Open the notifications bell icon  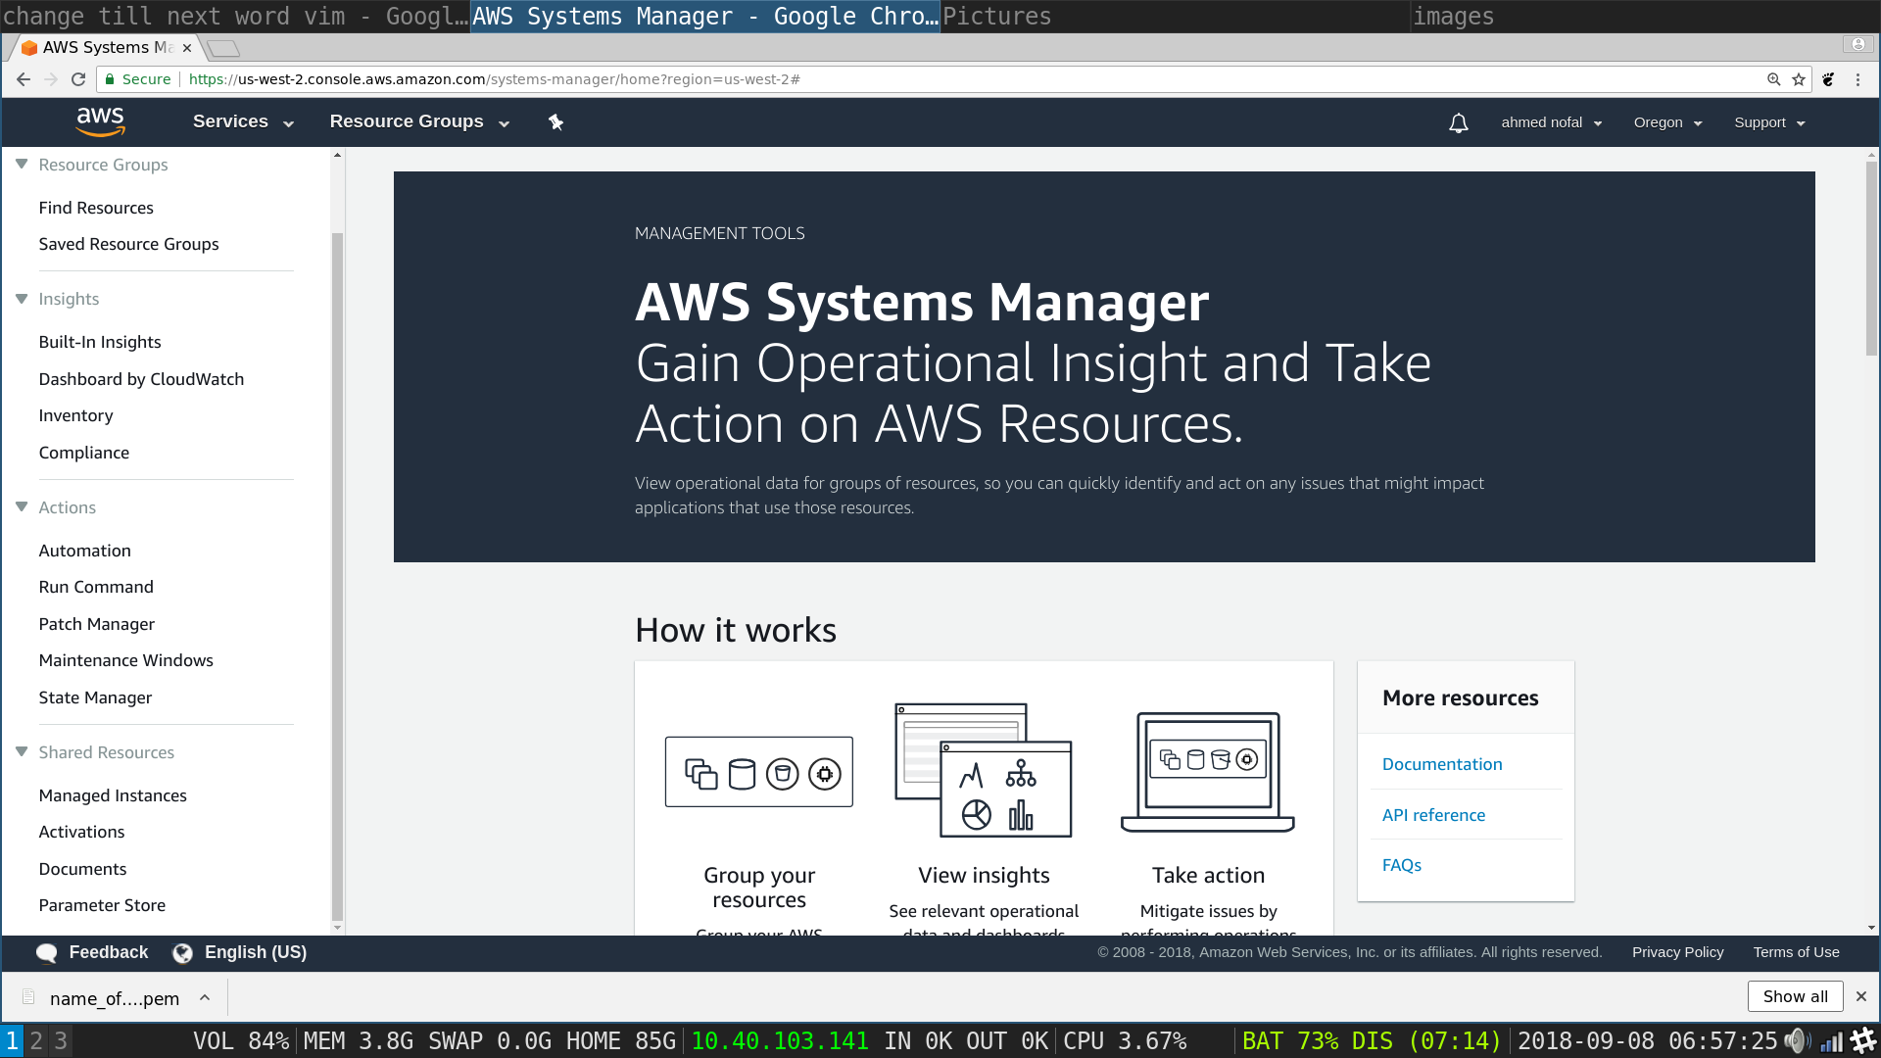[1458, 122]
